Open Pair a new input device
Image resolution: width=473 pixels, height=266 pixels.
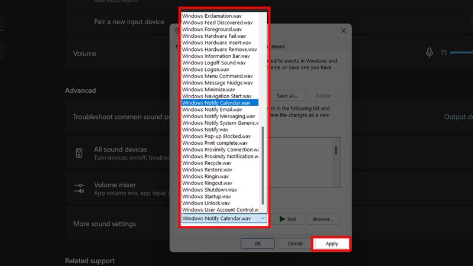pyautogui.click(x=129, y=22)
